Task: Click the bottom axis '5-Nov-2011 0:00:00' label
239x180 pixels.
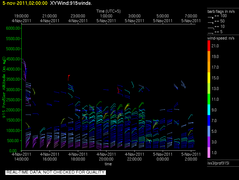Action: click(163, 157)
